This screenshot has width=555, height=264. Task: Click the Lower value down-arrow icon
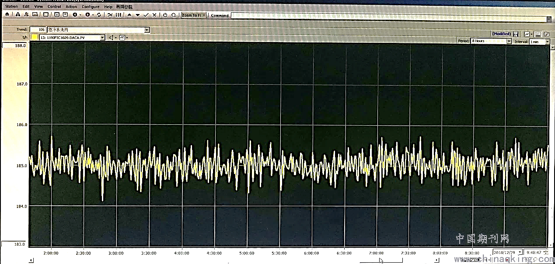tap(138, 15)
